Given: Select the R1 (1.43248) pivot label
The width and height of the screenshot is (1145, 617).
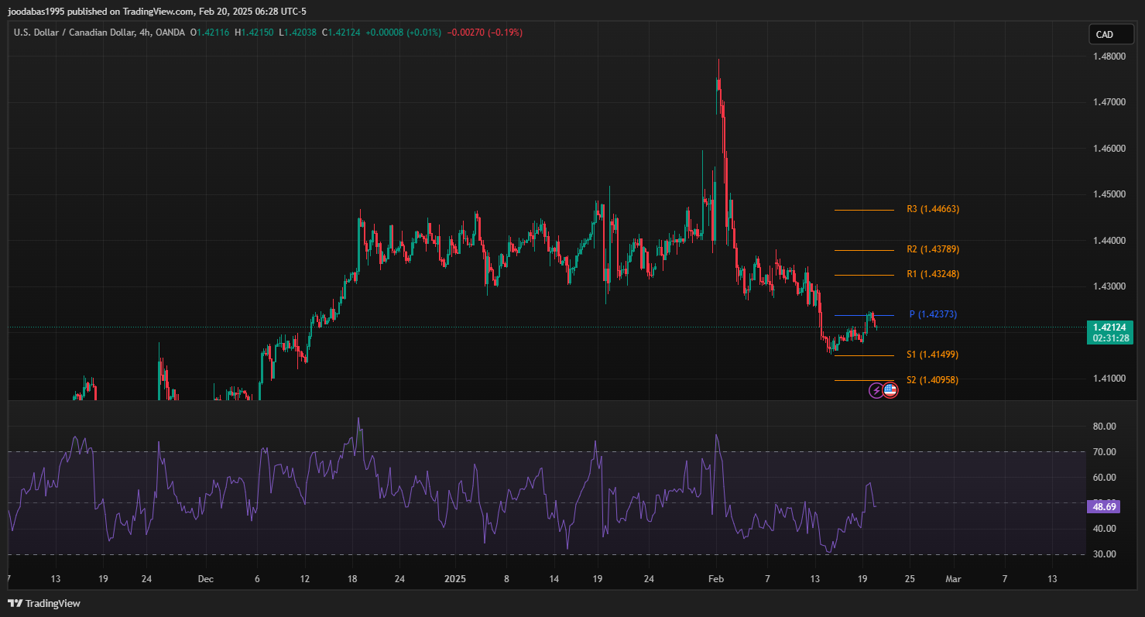Looking at the screenshot, I should 933,274.
